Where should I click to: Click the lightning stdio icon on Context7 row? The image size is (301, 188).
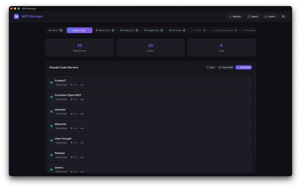point(72,85)
